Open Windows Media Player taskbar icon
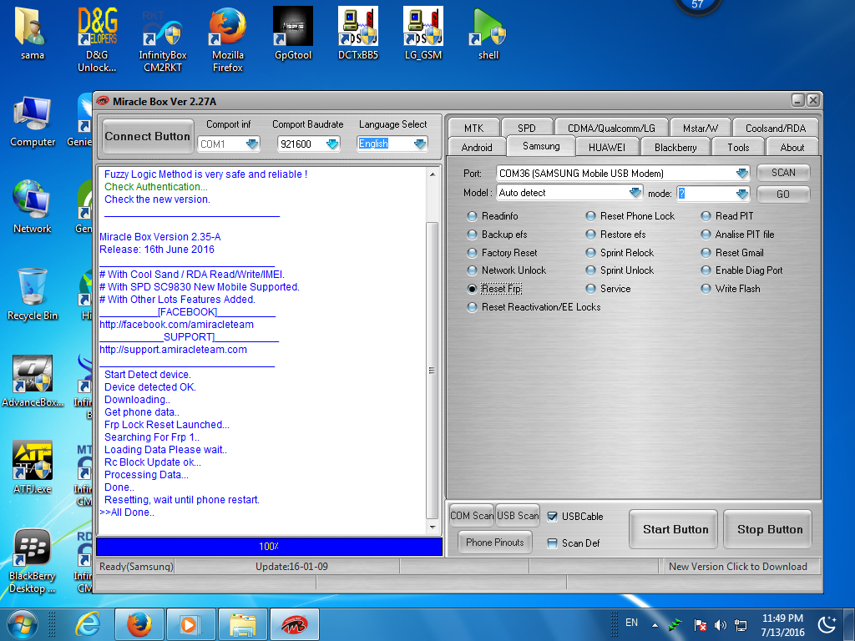Viewport: 855px width, 641px height. pos(190,624)
